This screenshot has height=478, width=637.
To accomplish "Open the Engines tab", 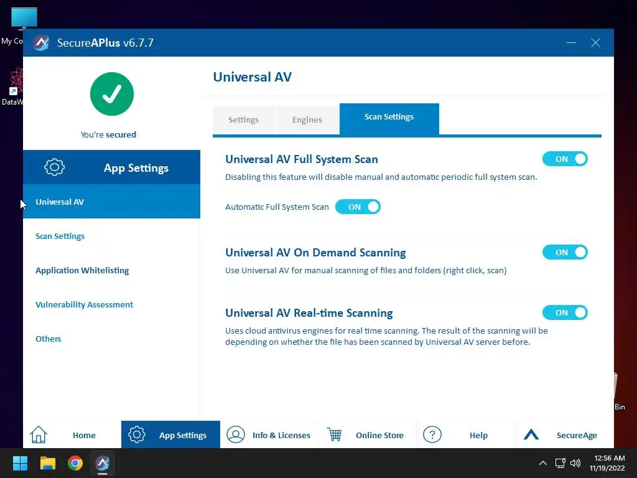I will [307, 120].
